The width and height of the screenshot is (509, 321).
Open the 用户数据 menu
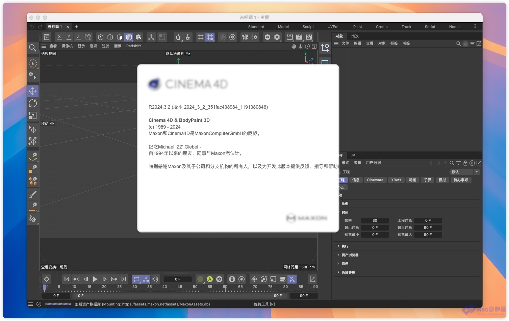pos(373,163)
